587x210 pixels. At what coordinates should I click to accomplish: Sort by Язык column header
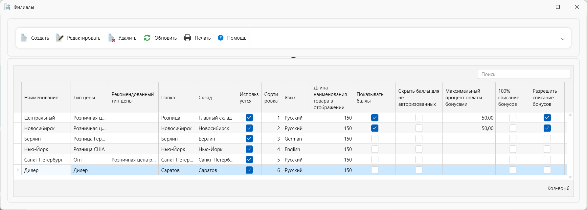296,97
